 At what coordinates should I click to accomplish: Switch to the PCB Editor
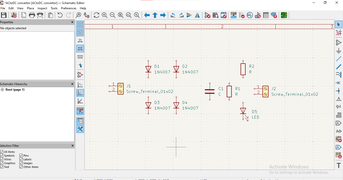click(284, 15)
